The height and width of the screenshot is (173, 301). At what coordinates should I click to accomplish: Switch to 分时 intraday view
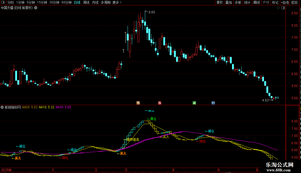tap(11, 2)
